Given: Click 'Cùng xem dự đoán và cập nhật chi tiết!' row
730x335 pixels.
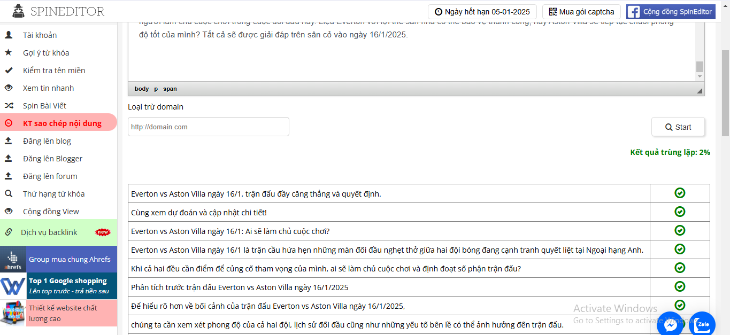Looking at the screenshot, I should [389, 212].
